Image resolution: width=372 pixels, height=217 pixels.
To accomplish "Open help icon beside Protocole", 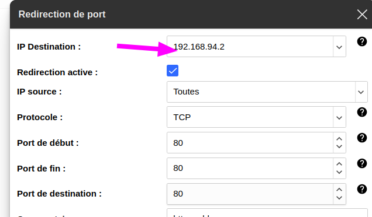I will pos(362,112).
